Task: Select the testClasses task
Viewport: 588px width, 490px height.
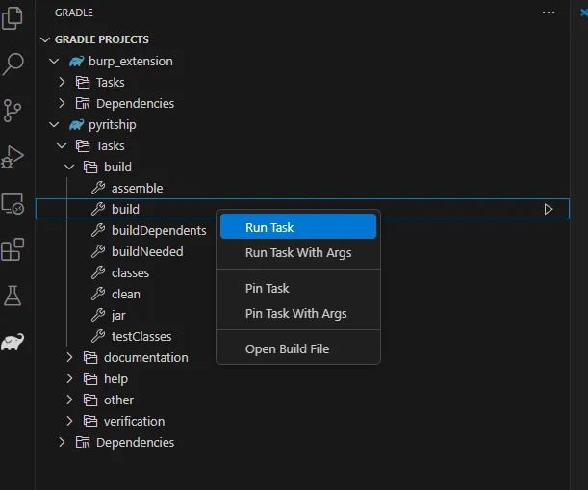Action: coord(141,336)
